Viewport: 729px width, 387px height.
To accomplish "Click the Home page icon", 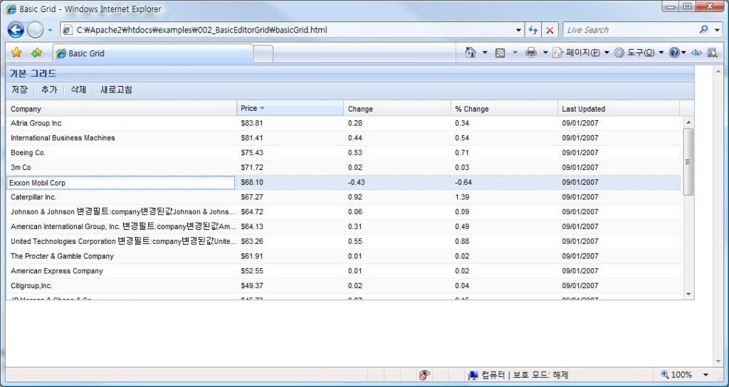I will pos(471,53).
